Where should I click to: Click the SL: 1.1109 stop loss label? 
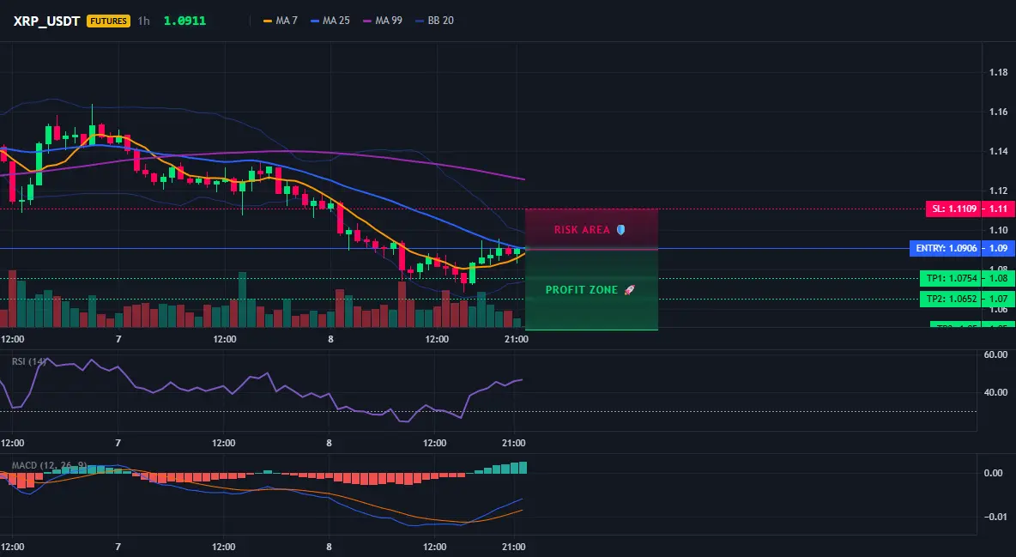(x=952, y=209)
